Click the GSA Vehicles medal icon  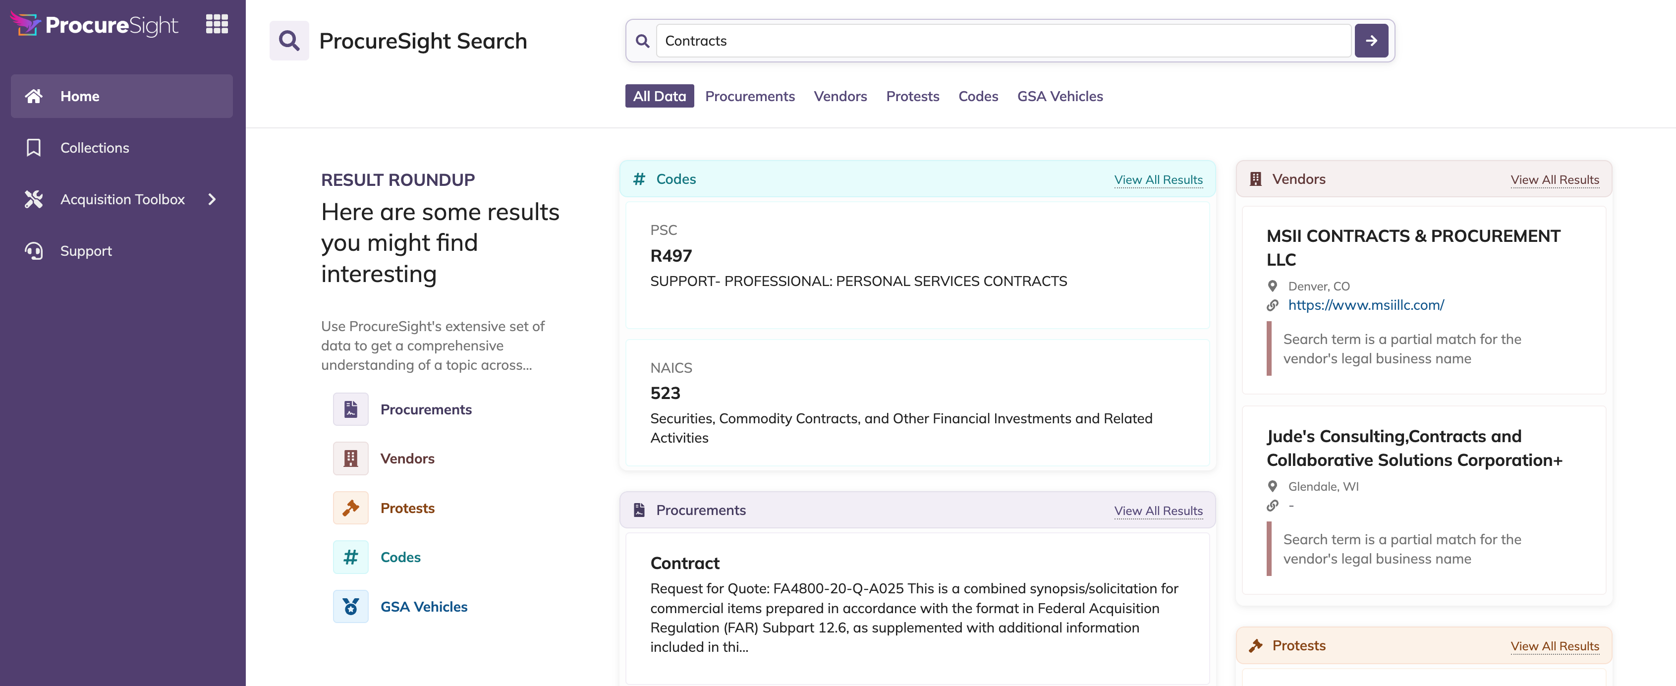click(x=351, y=607)
